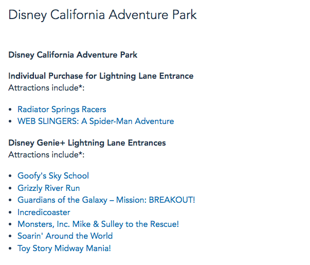Click the bold Disney California Adventure Park subheading

pyautogui.click(x=72, y=55)
